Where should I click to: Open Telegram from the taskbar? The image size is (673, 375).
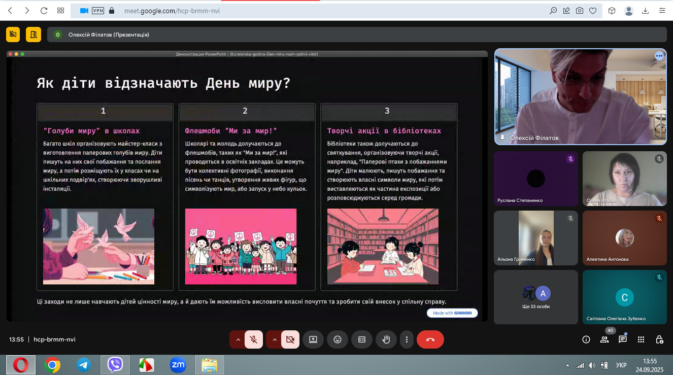84,364
